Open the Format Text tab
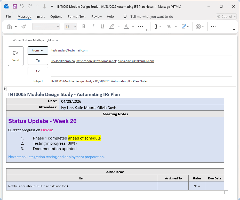Screen dimensions: 240x200 click(x=77, y=16)
